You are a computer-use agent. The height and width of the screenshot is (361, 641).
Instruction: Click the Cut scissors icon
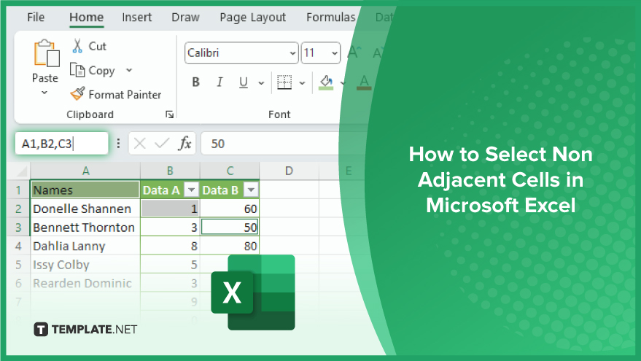point(77,46)
